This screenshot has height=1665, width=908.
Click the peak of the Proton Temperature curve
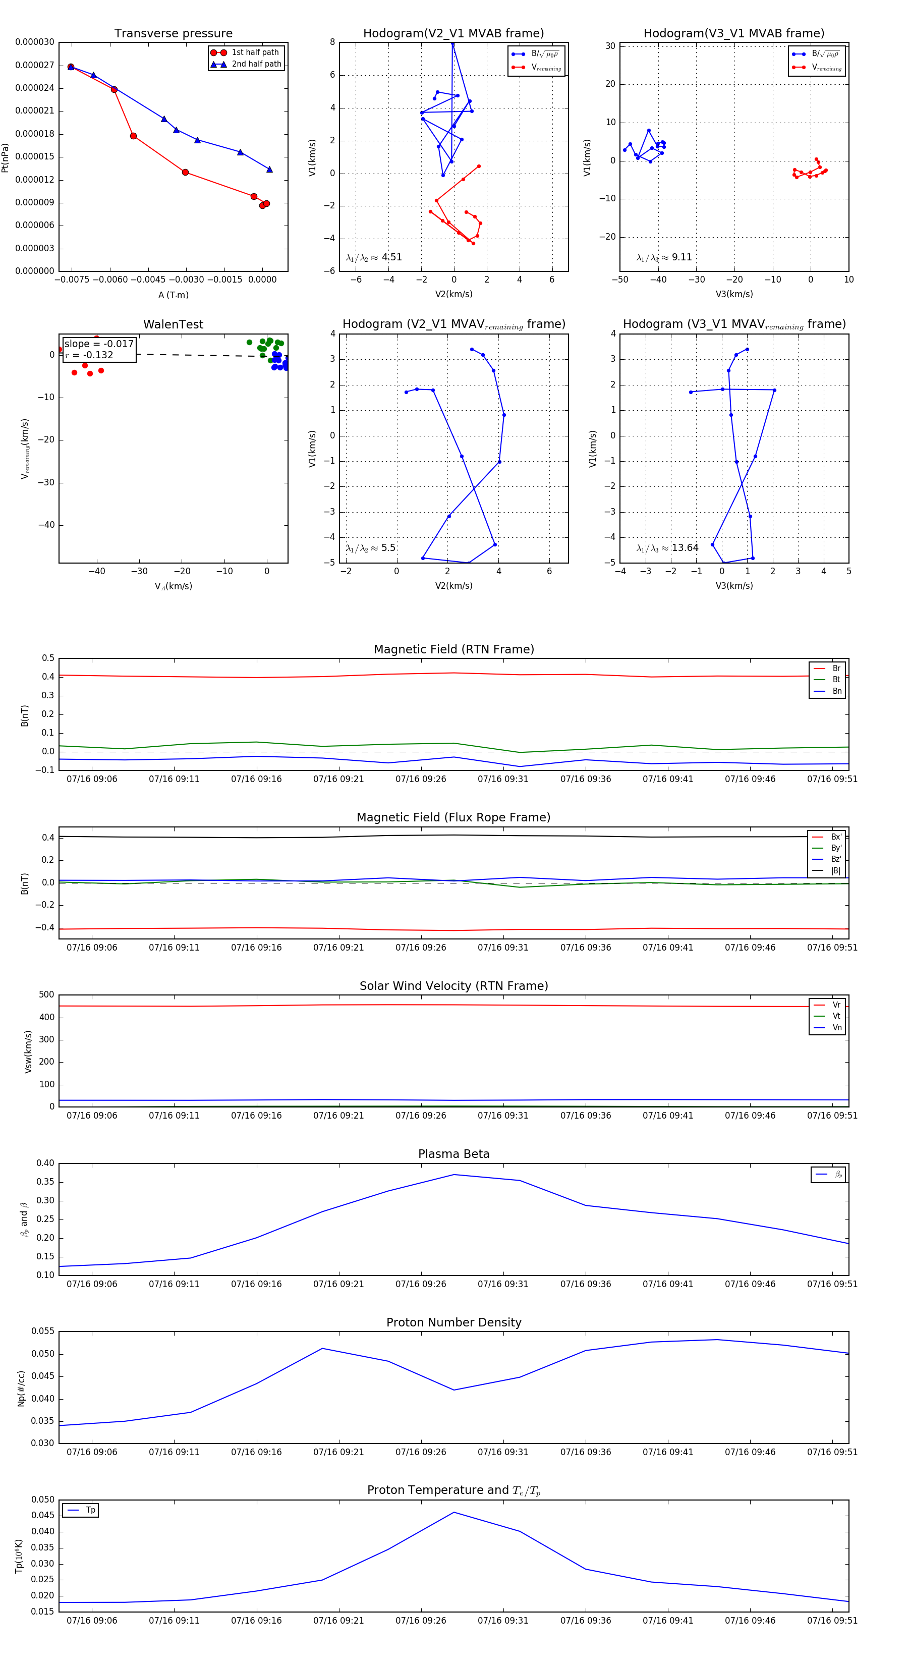click(453, 1513)
